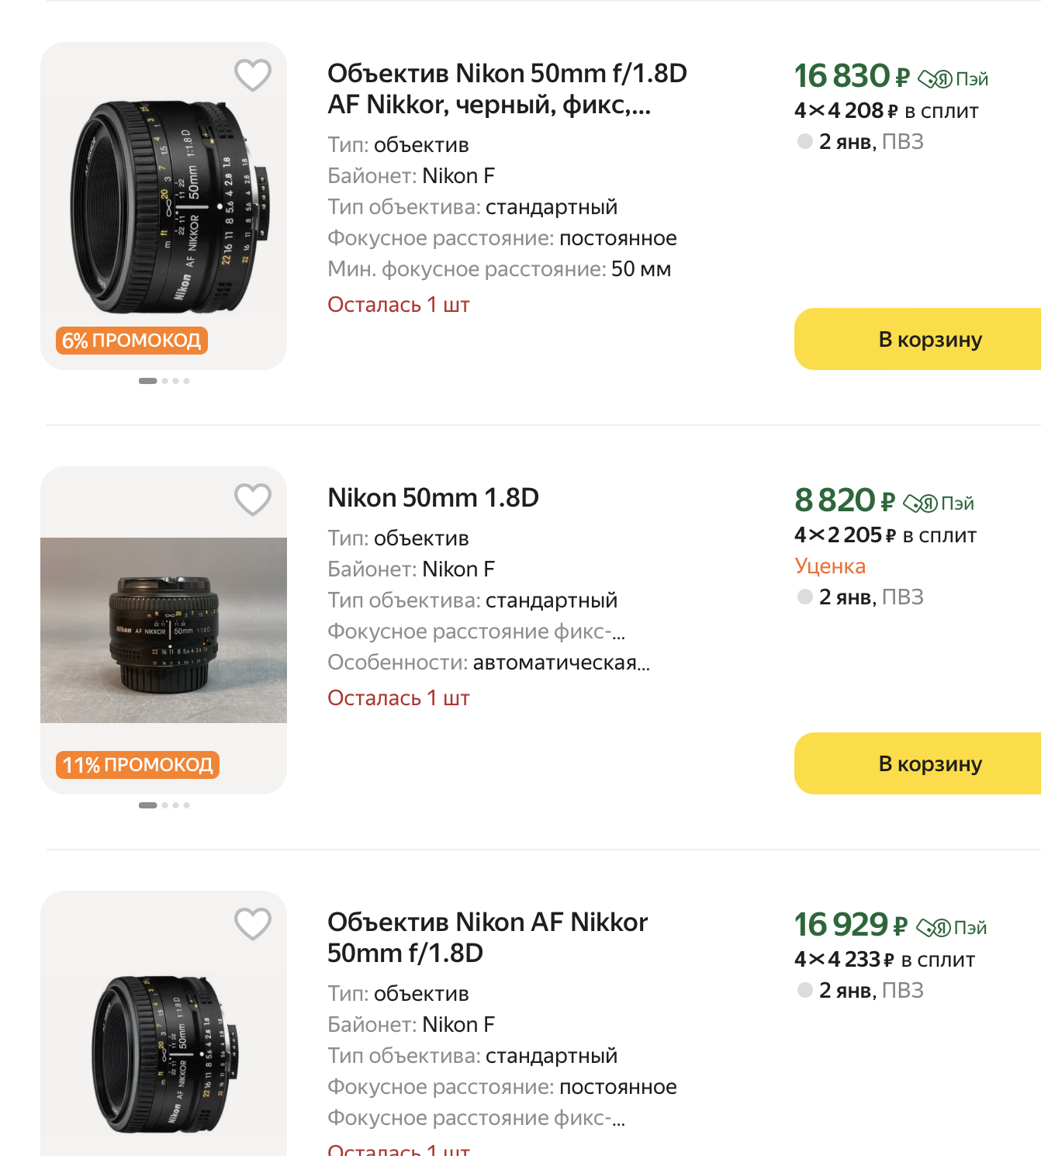Click the Pay icon beside 16 830 ₽
The image size is (1041, 1156).
[953, 79]
